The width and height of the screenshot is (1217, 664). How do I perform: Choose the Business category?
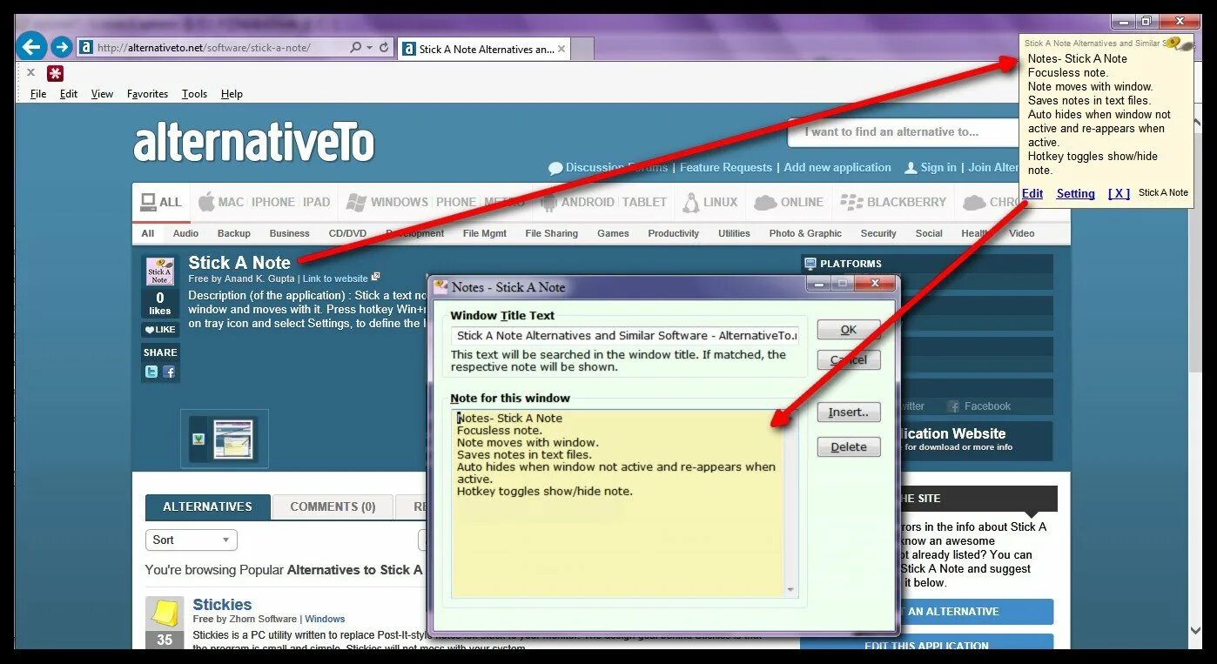(290, 233)
